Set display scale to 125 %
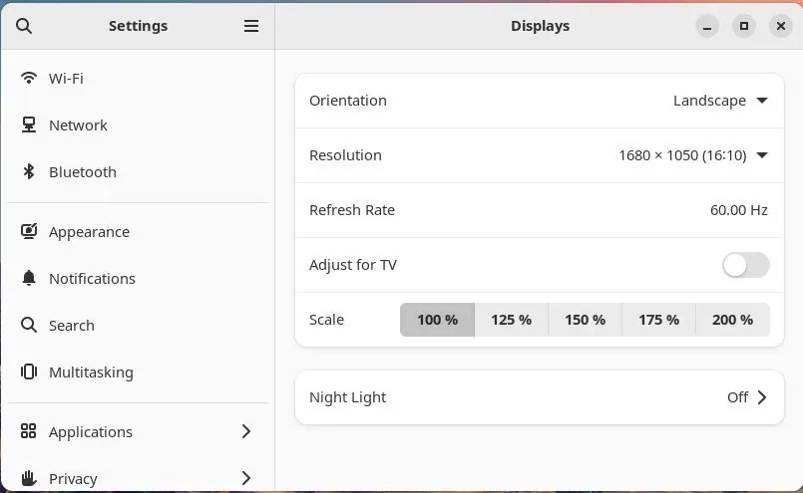803x493 pixels. [x=511, y=320]
